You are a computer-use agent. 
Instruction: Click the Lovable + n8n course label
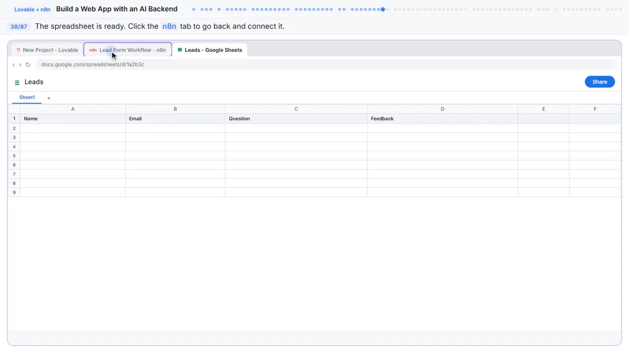click(x=32, y=9)
